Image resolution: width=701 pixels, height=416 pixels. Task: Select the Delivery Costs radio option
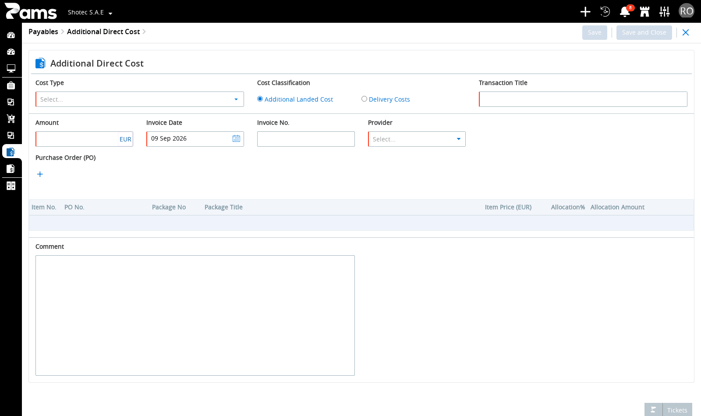point(364,99)
